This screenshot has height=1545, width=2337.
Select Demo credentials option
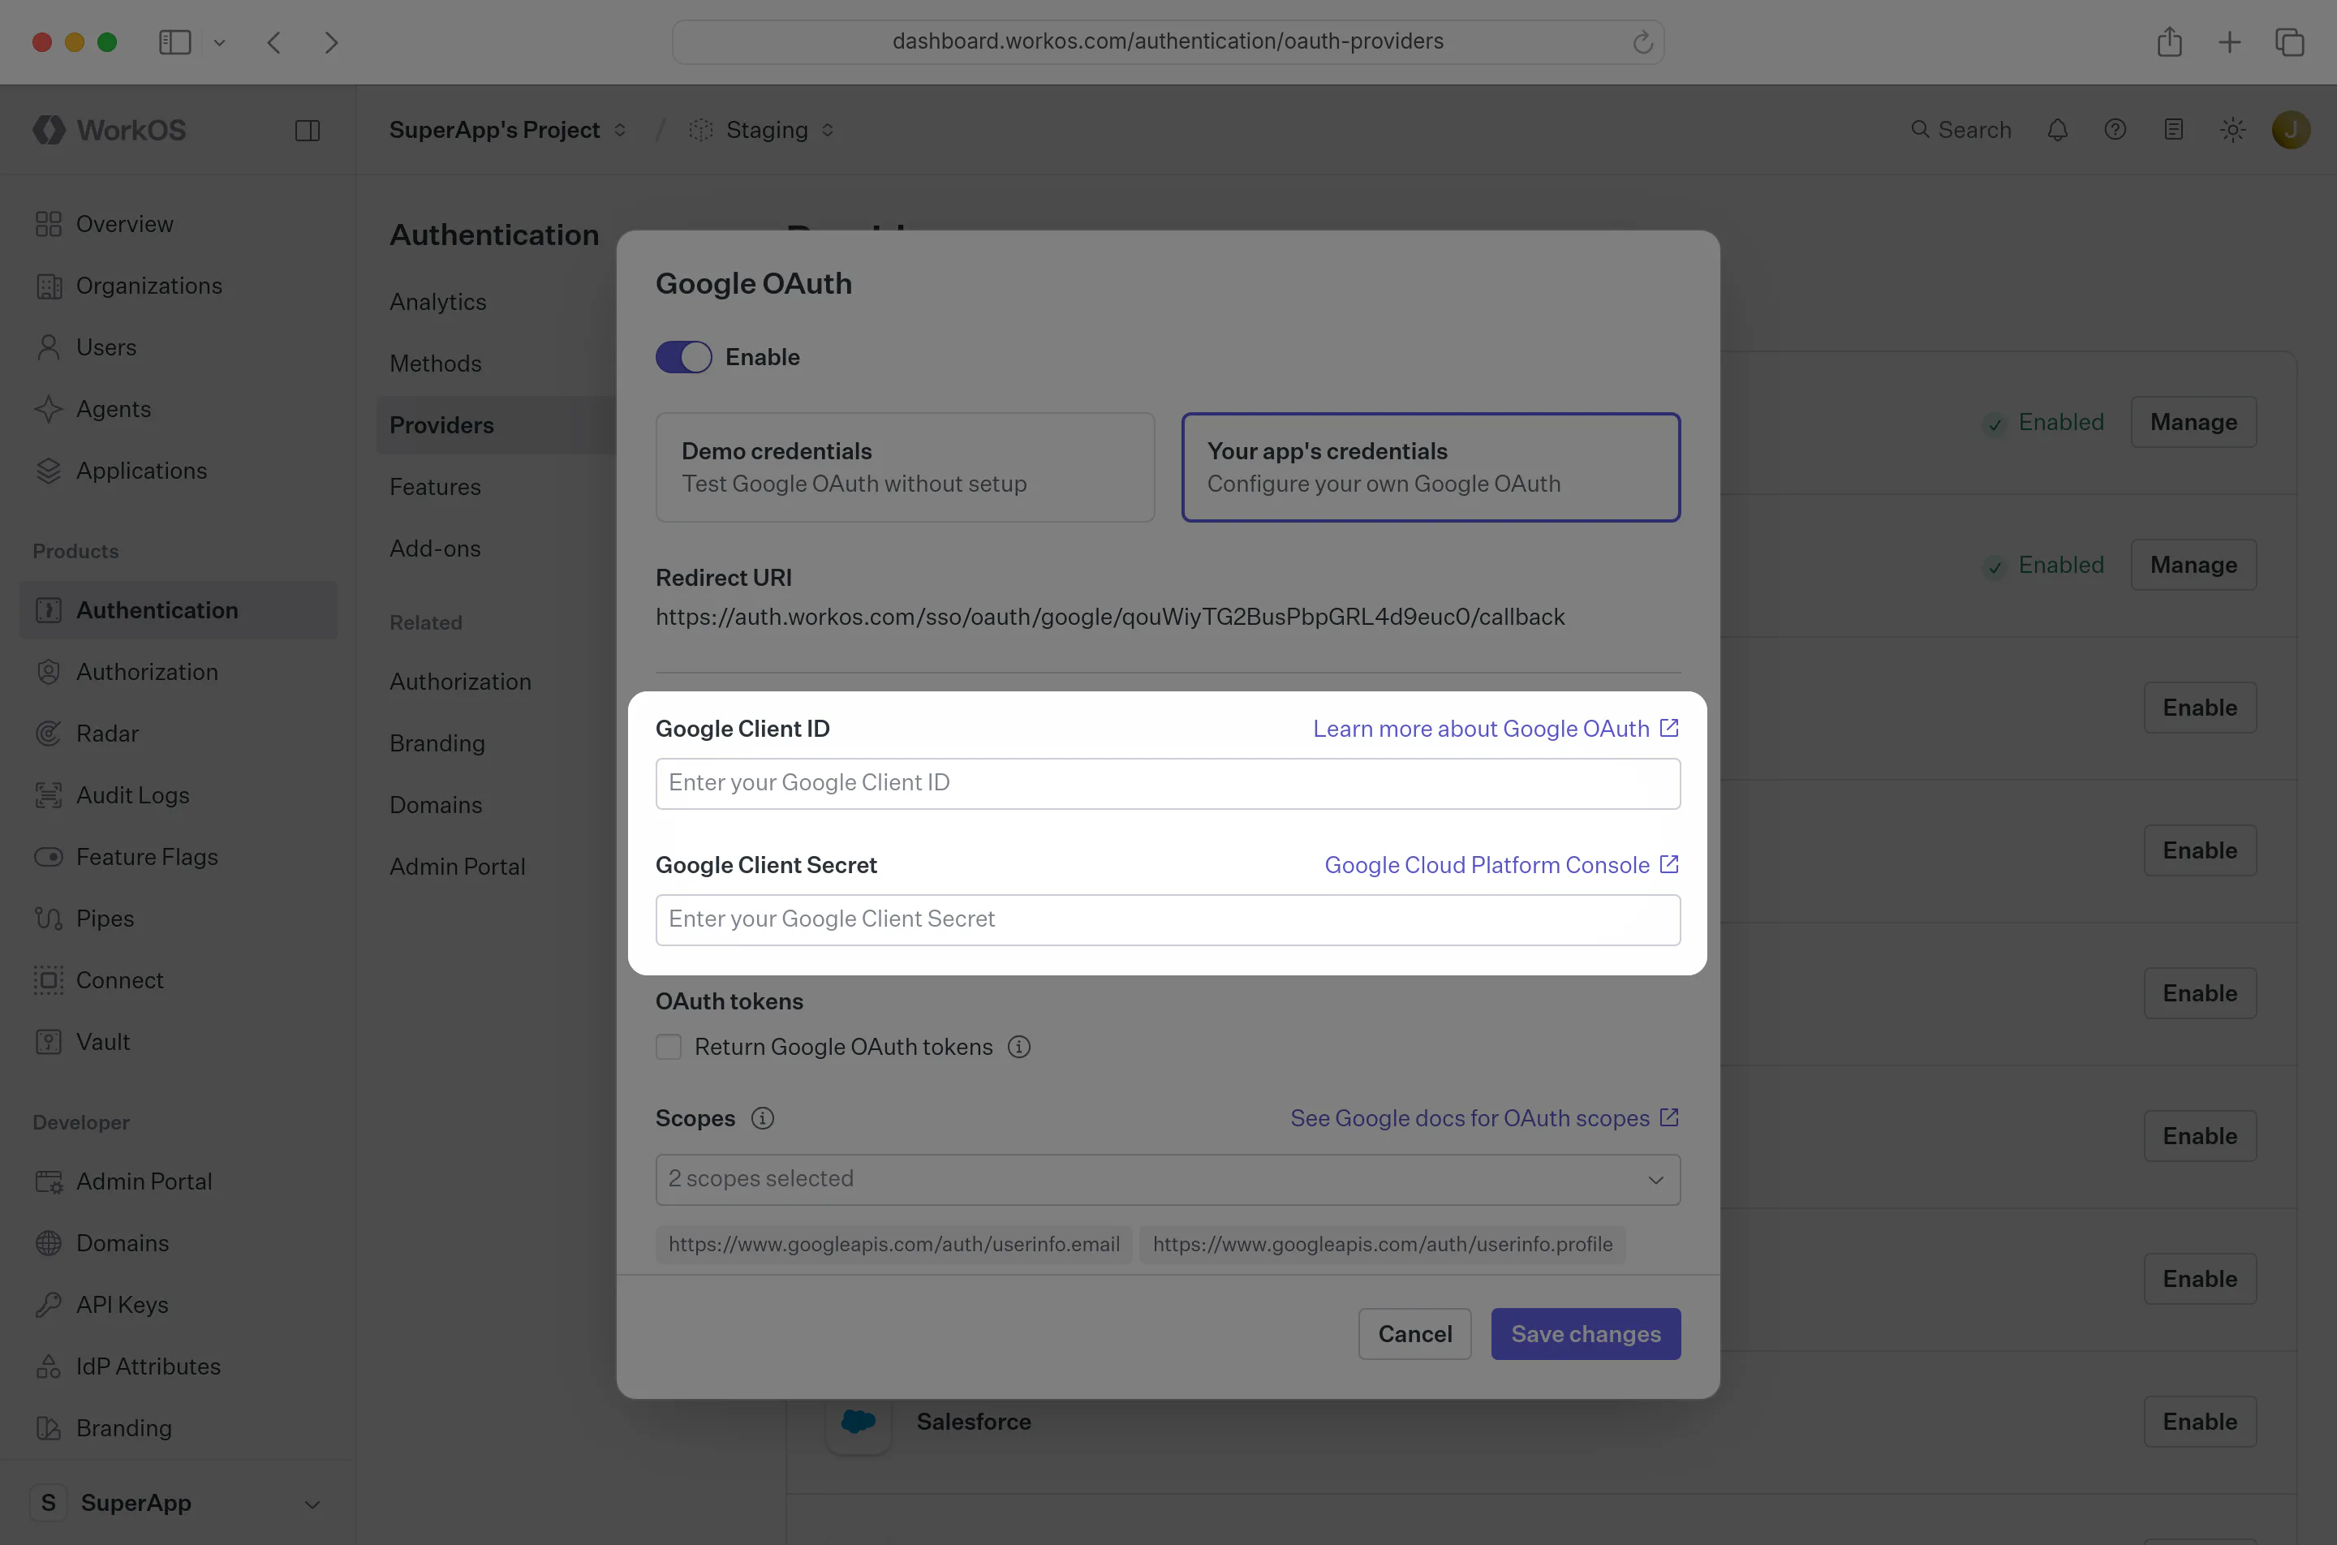[906, 467]
